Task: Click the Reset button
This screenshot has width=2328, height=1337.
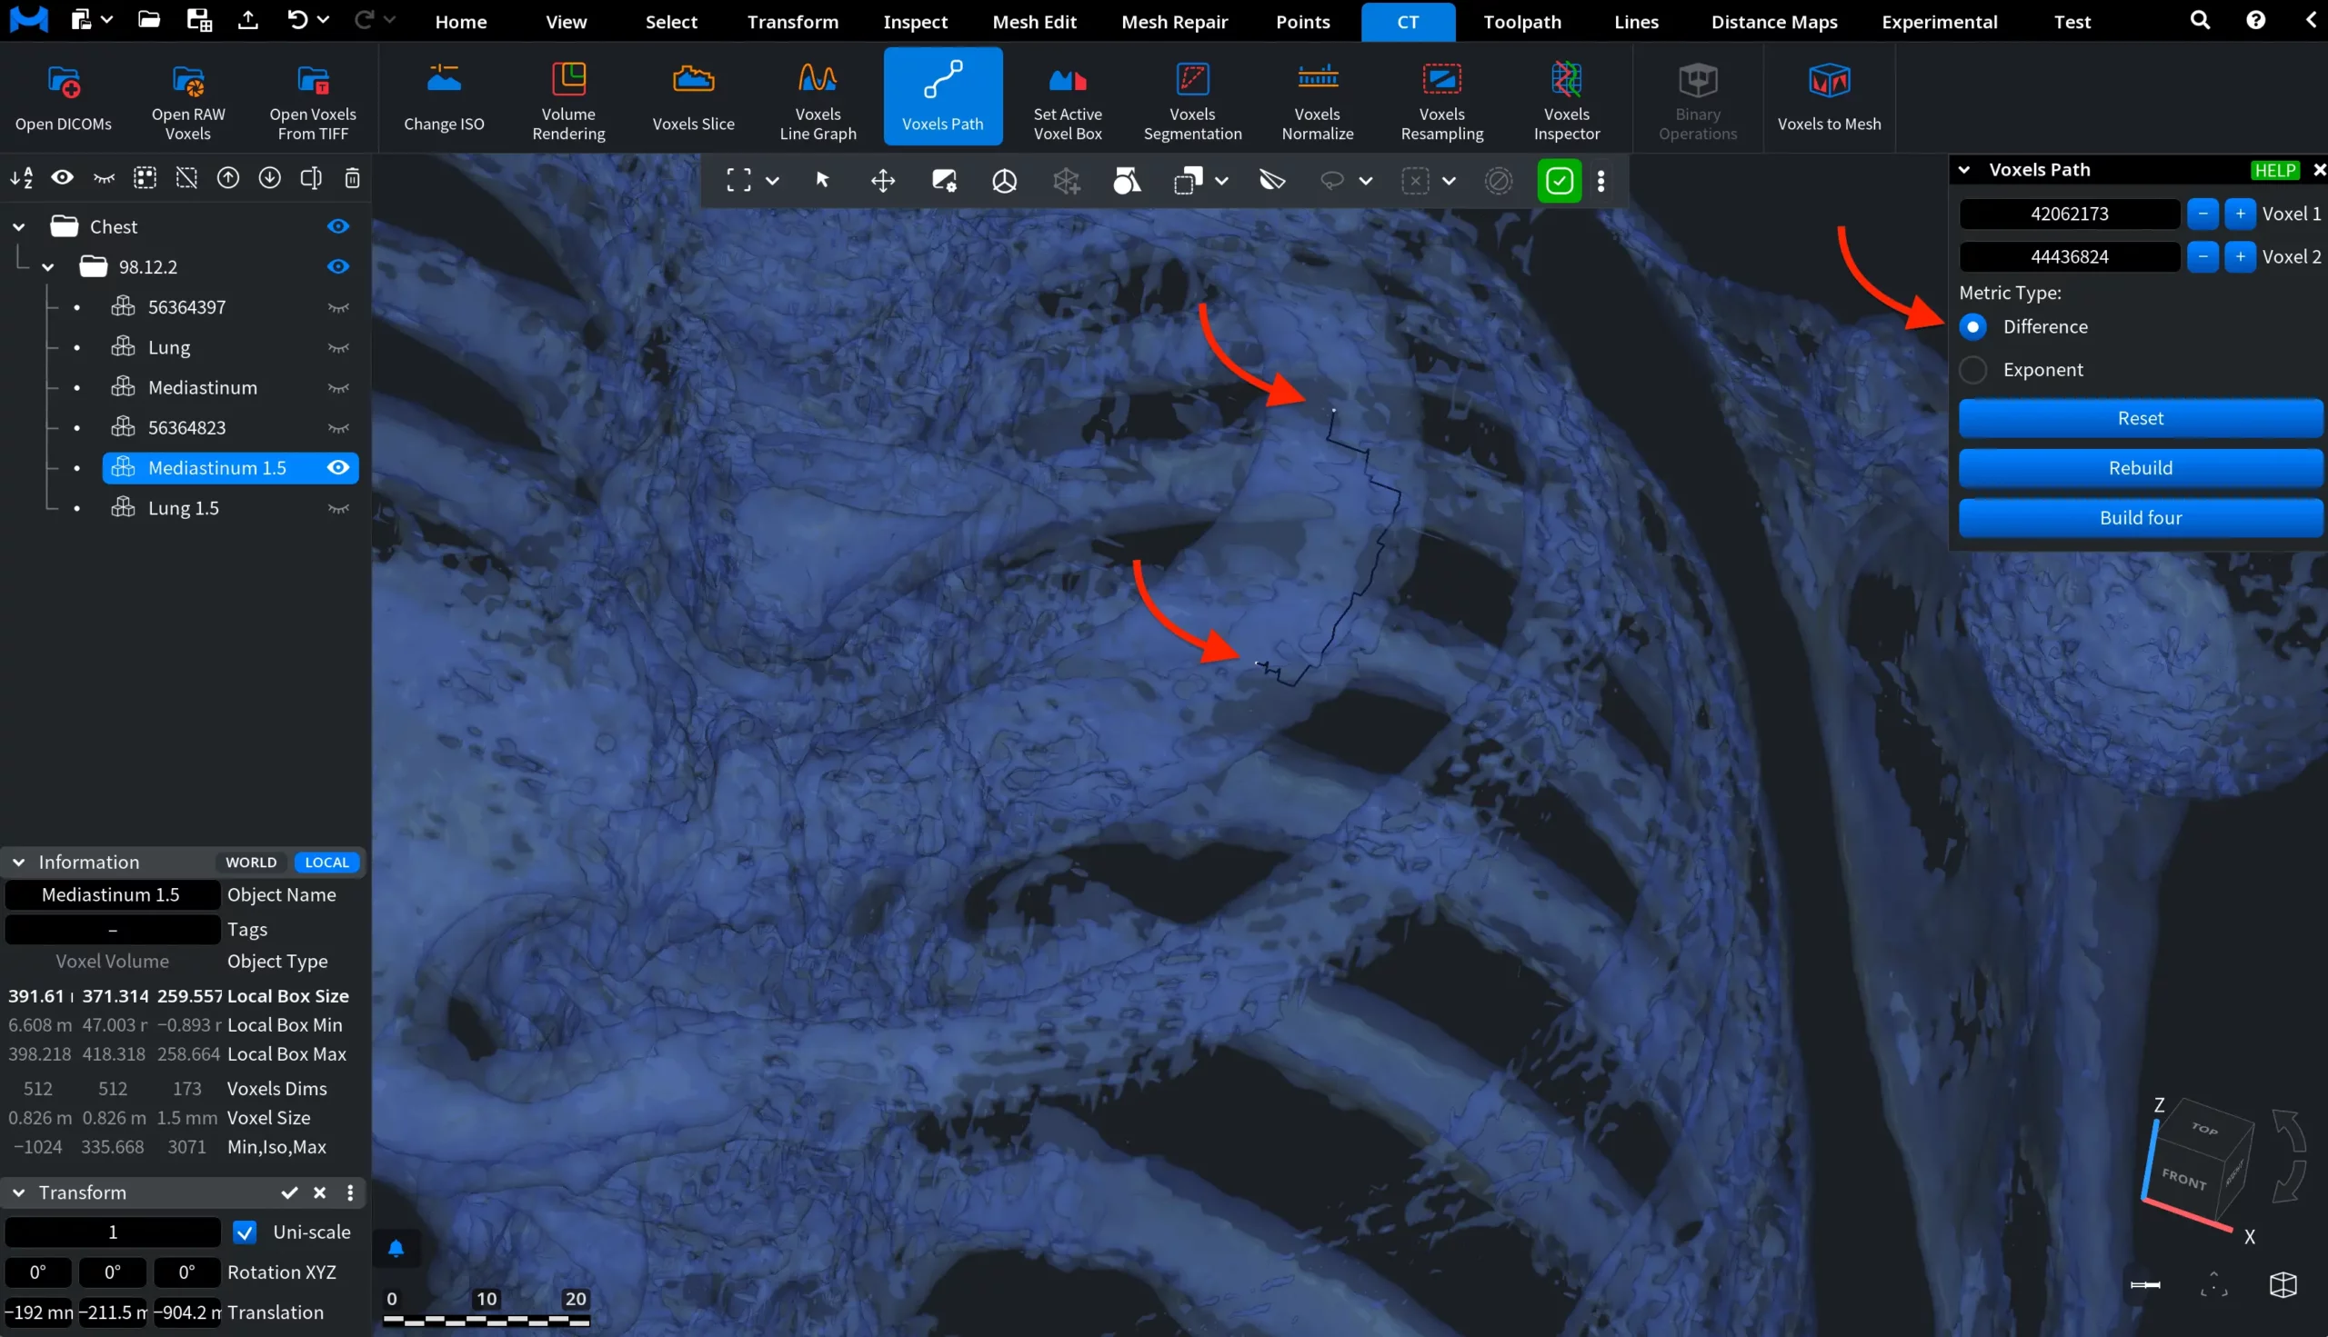Action: (x=2140, y=419)
